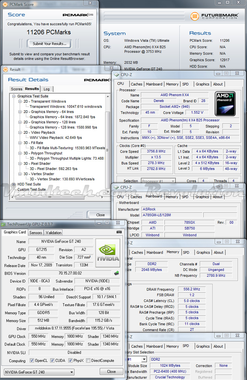Click the NB Frequency value 2780.9 MHz

[216, 275]
